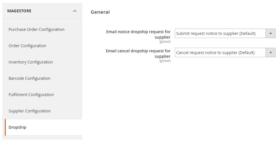Screen dimensions: 279x141
Task: Open the 'Submit request notice to supplier' dropdown
Action: click(225, 33)
